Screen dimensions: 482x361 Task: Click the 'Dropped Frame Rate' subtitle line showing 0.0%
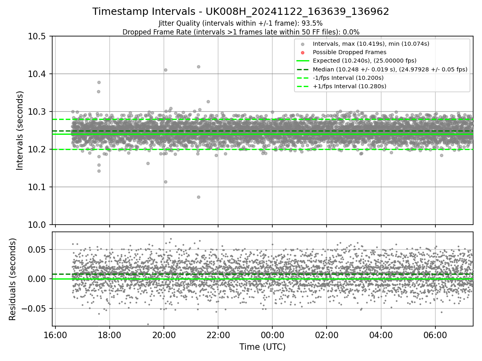pos(241,32)
